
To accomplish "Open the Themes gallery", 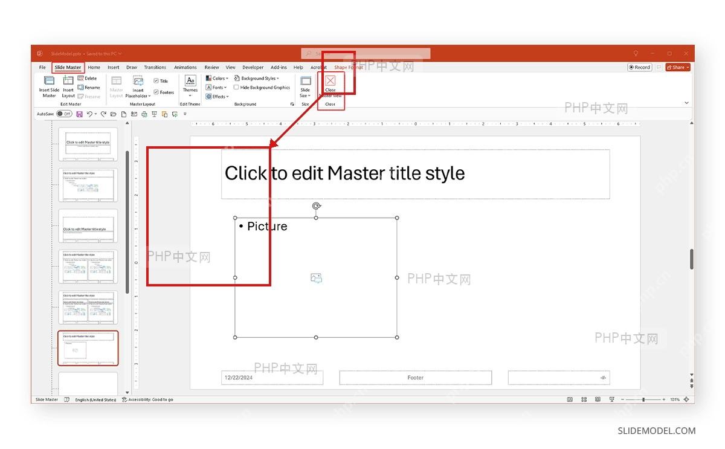I will (190, 85).
